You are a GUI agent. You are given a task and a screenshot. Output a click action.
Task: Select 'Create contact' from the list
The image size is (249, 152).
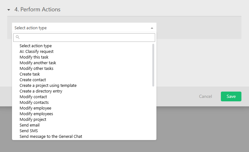(x=33, y=80)
